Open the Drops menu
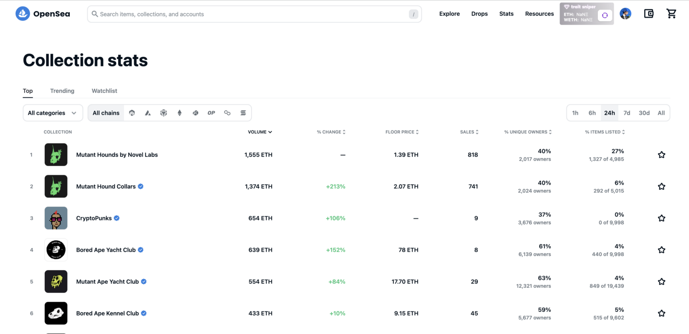Image resolution: width=689 pixels, height=334 pixels. click(x=479, y=14)
